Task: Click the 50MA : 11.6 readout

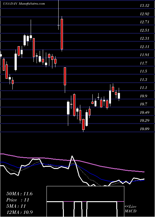Action: pos(19,194)
